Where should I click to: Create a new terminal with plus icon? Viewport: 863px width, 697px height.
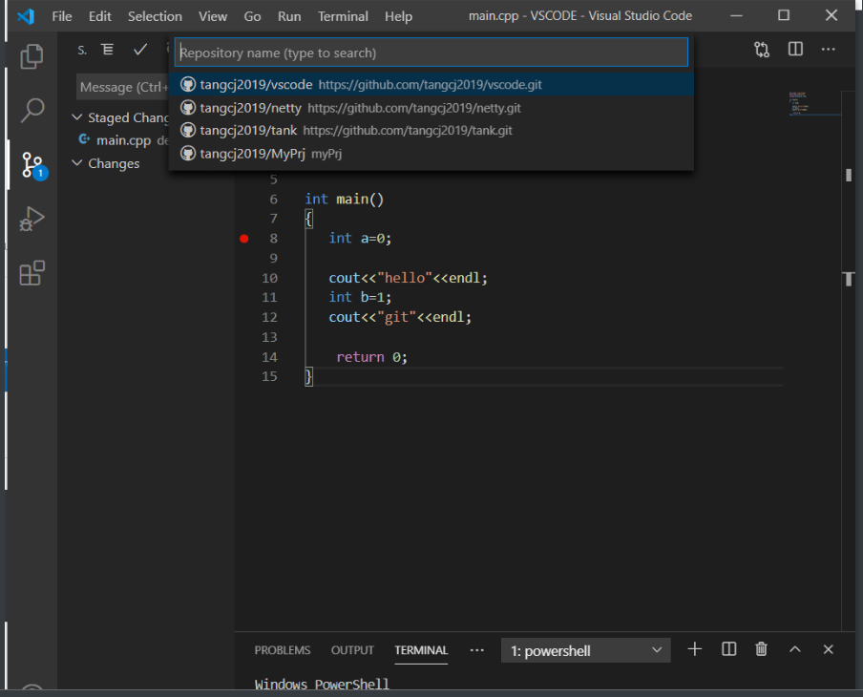click(x=695, y=649)
